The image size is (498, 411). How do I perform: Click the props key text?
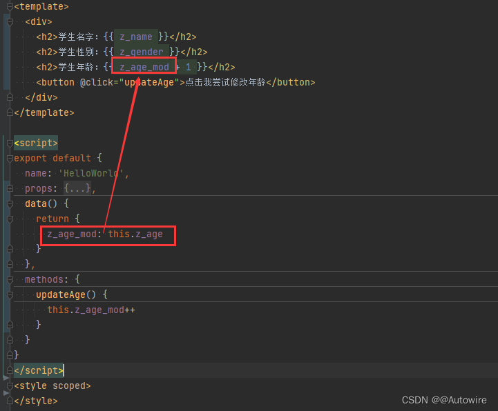coord(39,188)
